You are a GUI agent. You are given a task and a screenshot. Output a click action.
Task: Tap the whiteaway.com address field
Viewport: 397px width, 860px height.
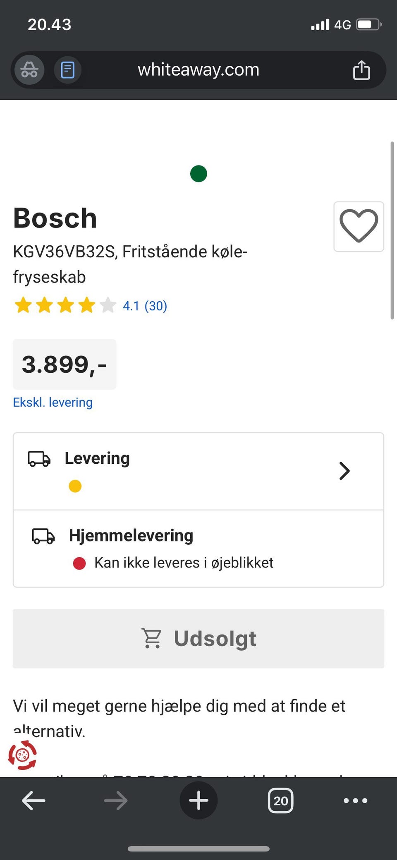(198, 70)
